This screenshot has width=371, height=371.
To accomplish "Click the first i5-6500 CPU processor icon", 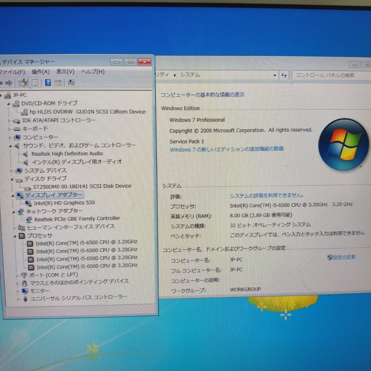I will [x=30, y=244].
